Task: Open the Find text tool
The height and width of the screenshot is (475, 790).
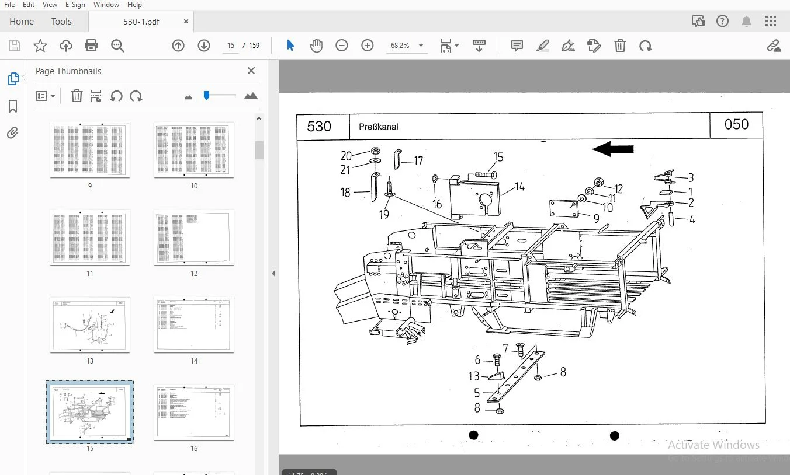Action: coord(117,46)
